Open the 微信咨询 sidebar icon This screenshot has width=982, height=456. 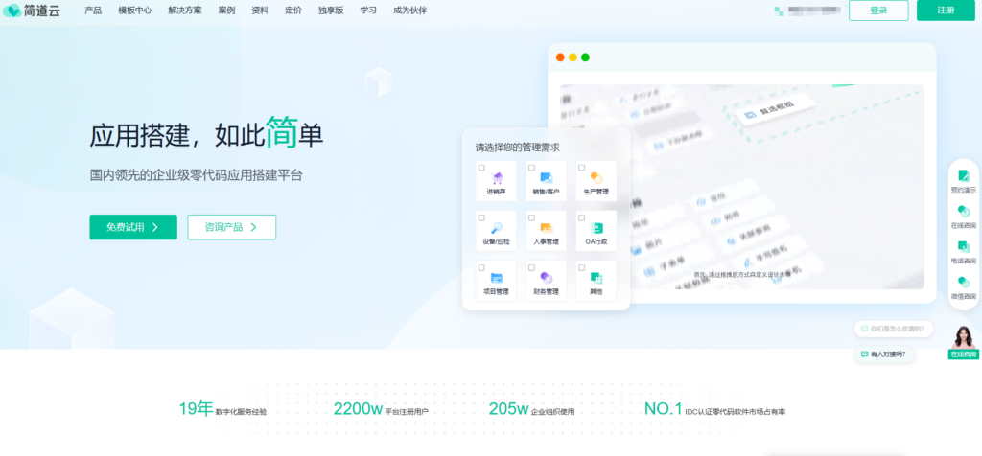[x=963, y=283]
